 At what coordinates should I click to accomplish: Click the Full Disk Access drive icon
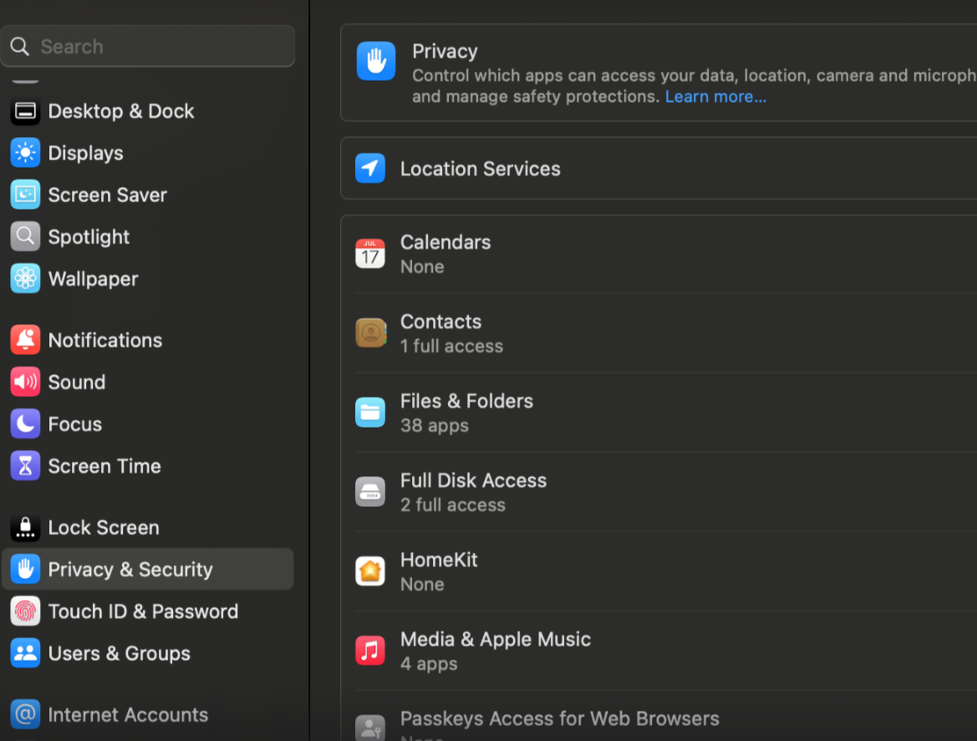(x=370, y=492)
